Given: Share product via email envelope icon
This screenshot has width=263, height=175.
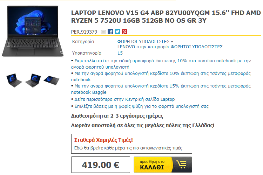Looking at the screenshot, I should 103,31.
